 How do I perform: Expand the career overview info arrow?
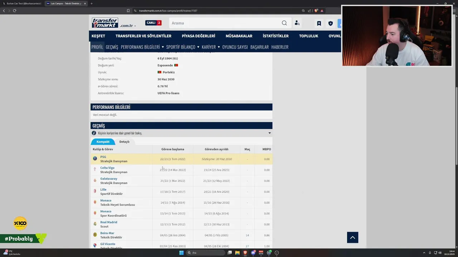[269, 133]
